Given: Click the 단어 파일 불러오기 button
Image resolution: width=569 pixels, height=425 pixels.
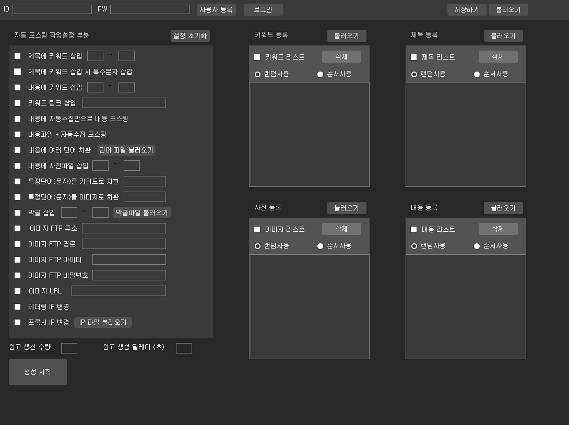Looking at the screenshot, I should click(126, 150).
